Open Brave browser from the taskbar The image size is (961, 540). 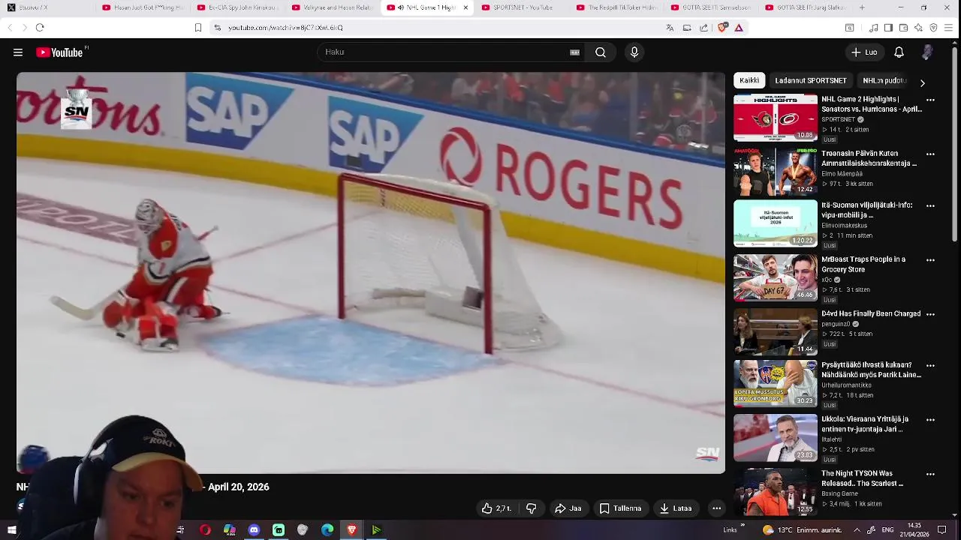click(x=351, y=530)
